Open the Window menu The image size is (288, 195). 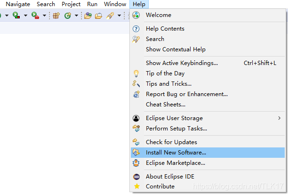pyautogui.click(x=115, y=4)
